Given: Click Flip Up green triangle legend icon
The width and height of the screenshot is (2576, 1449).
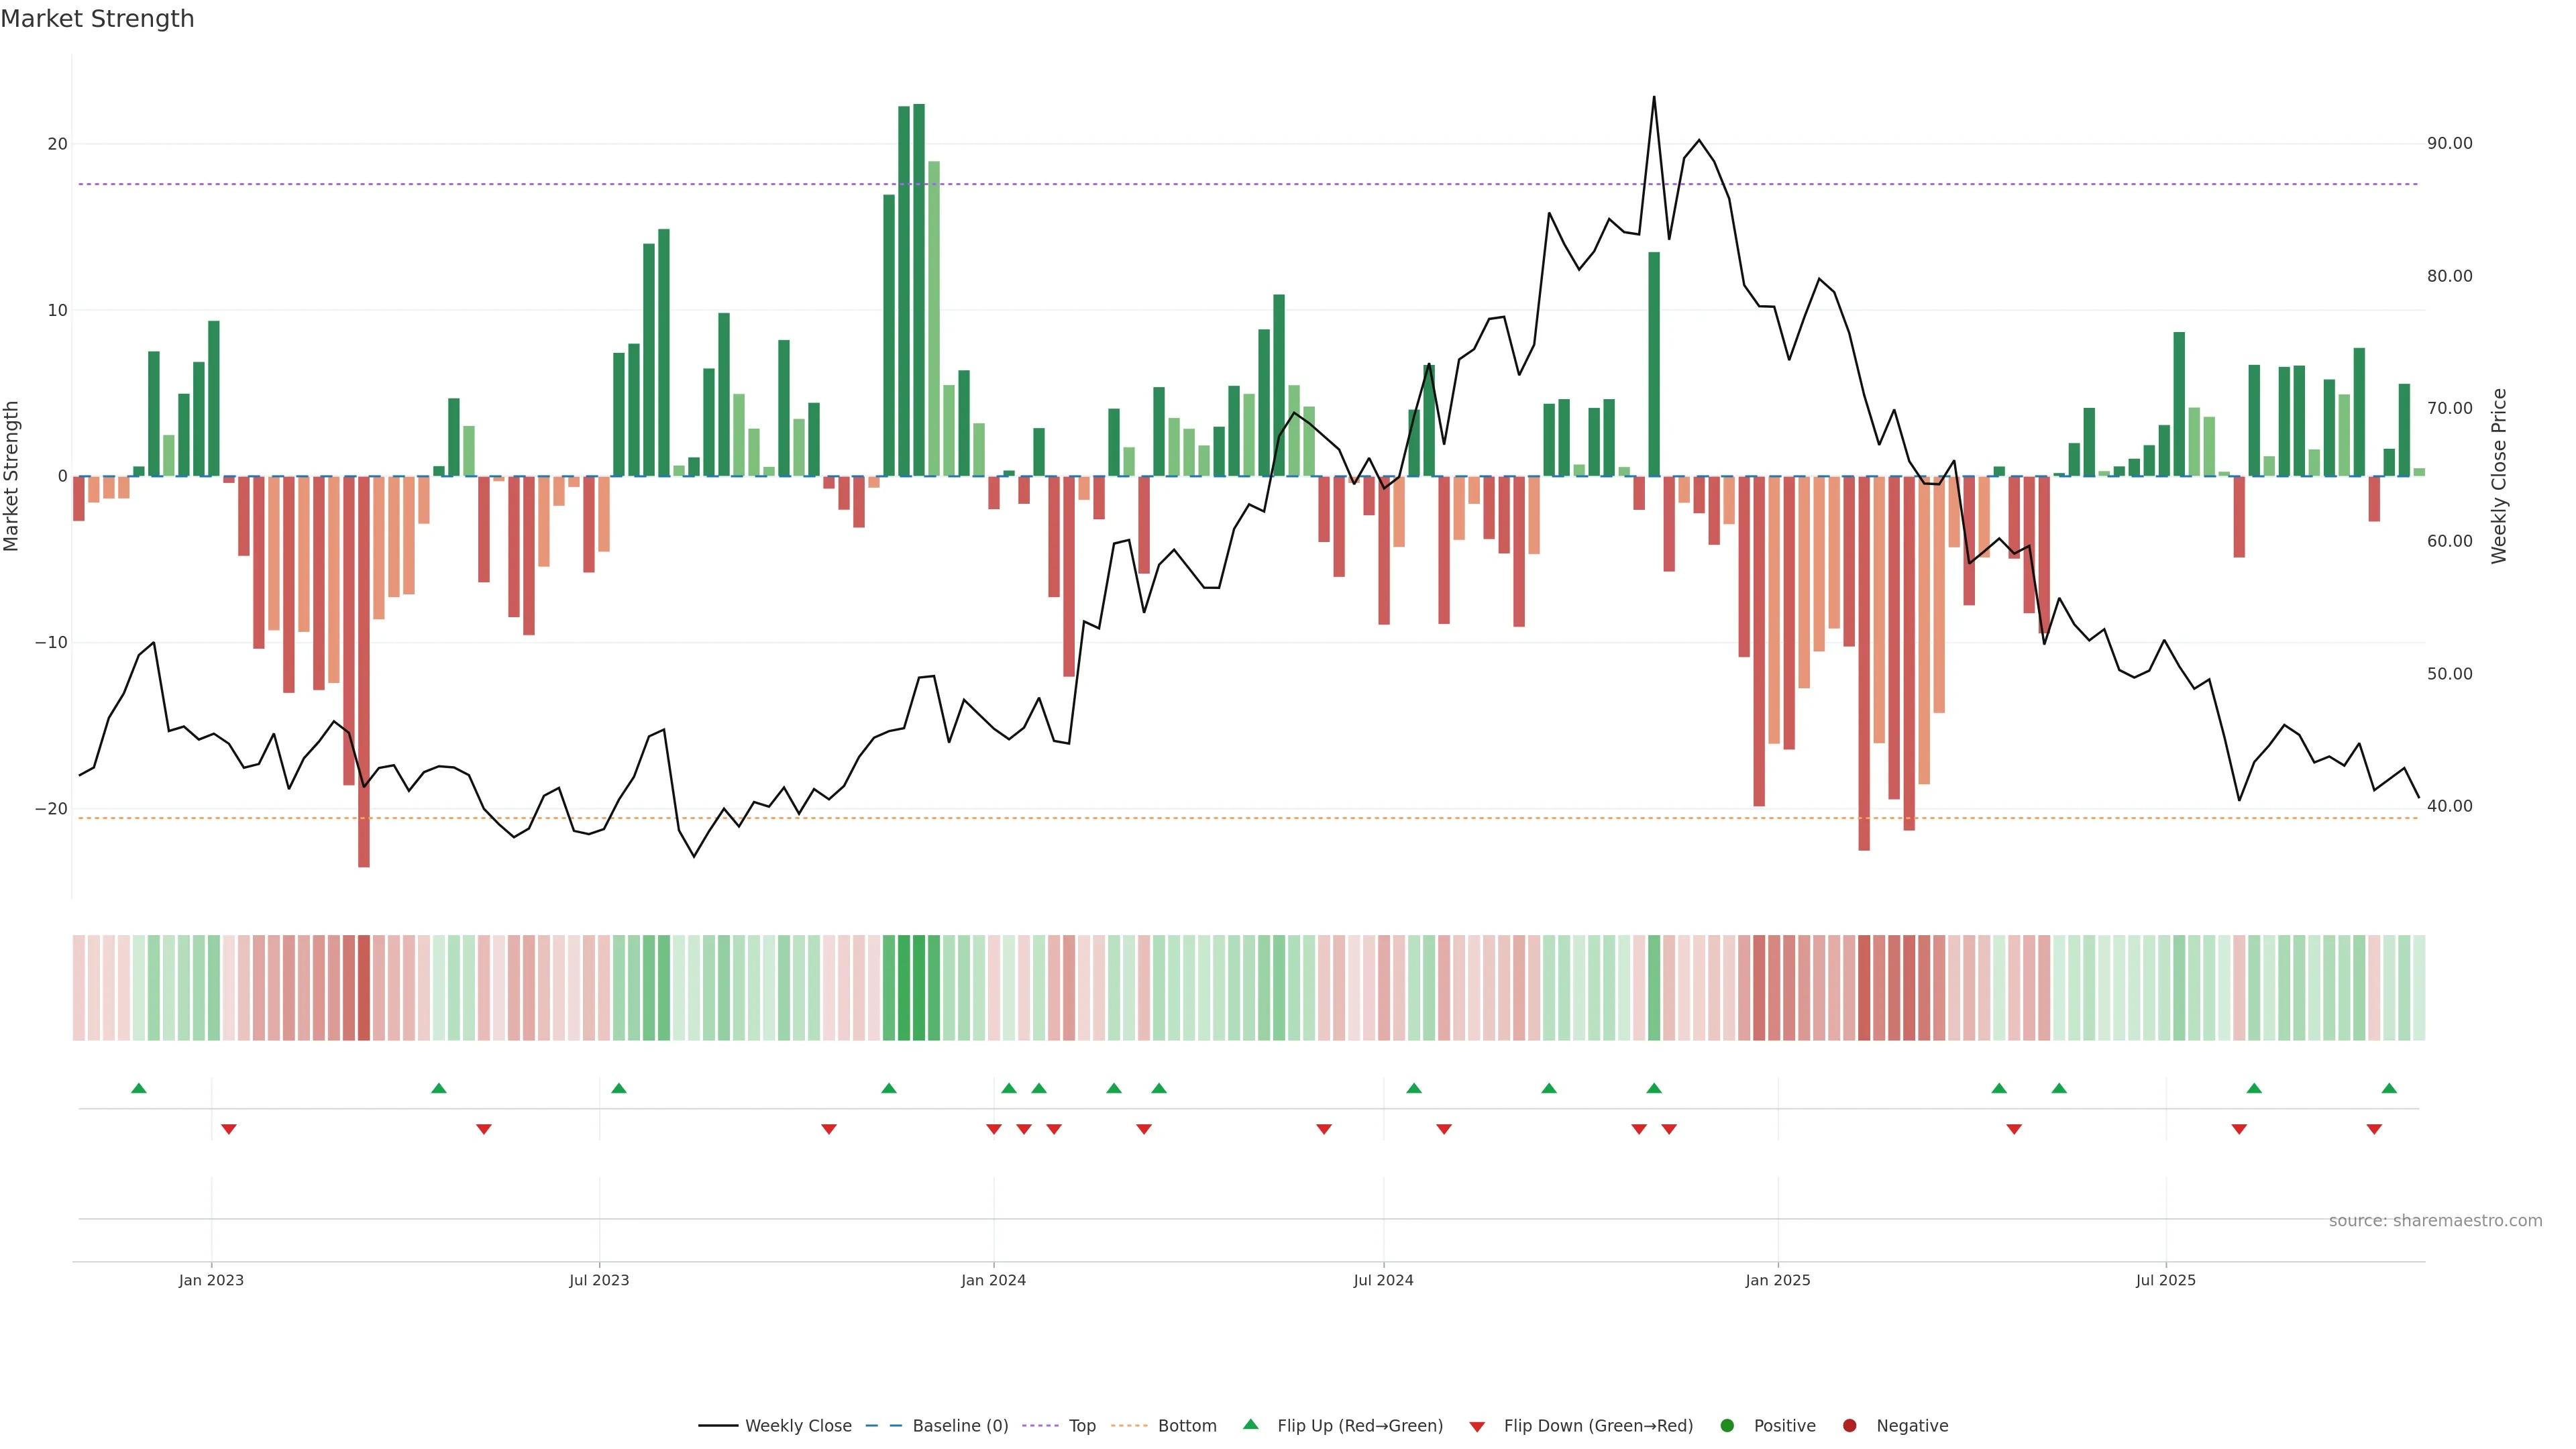Looking at the screenshot, I should (x=1250, y=1424).
